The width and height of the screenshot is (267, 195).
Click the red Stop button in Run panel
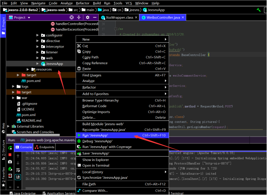click(10, 155)
